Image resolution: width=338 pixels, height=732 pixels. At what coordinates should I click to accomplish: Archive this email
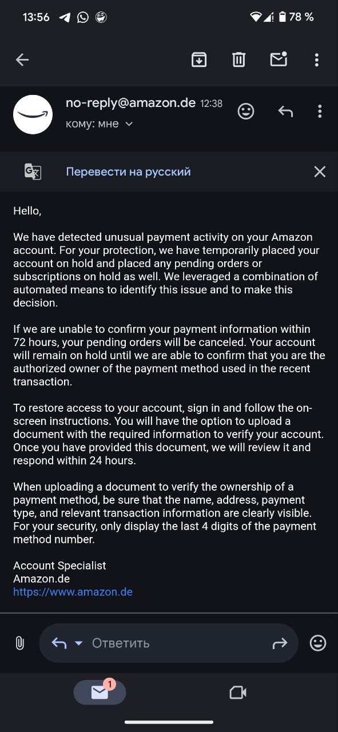pos(199,59)
